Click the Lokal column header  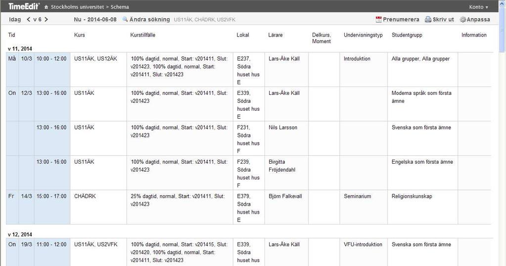243,35
